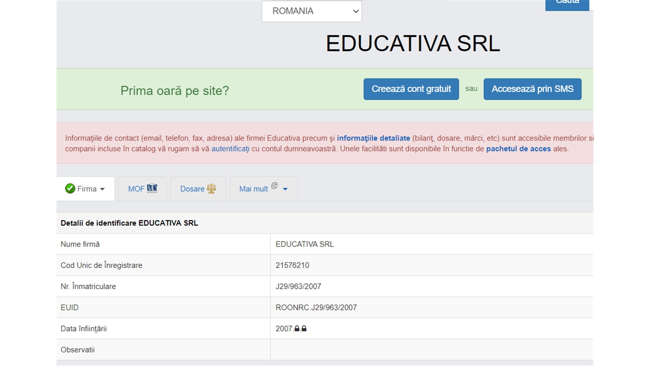
Task: Click the EDUCATIVA SRL page heading
Action: pos(413,43)
